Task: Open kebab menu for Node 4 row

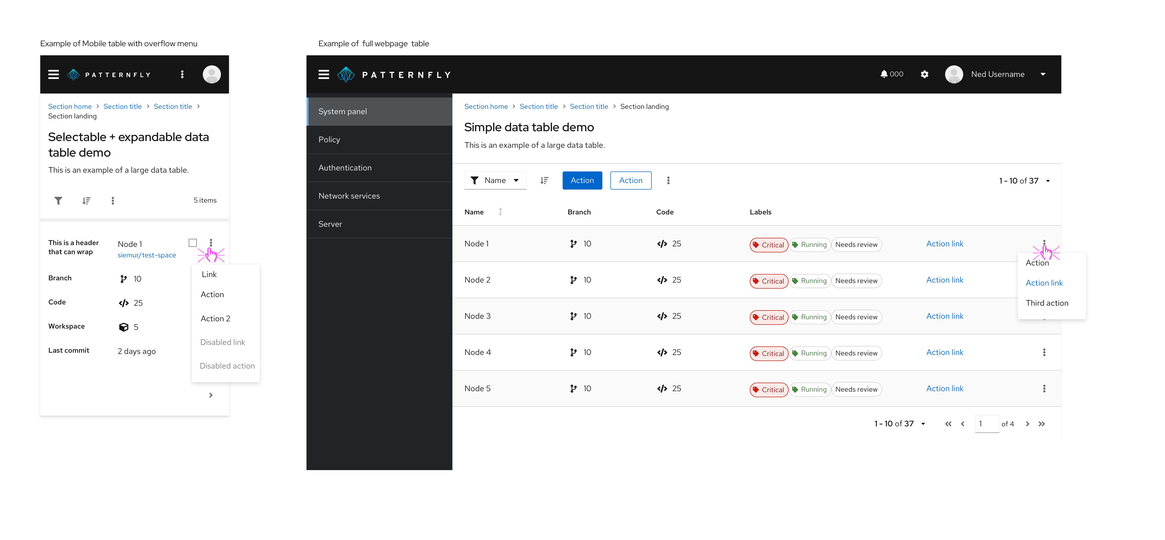Action: (x=1044, y=352)
